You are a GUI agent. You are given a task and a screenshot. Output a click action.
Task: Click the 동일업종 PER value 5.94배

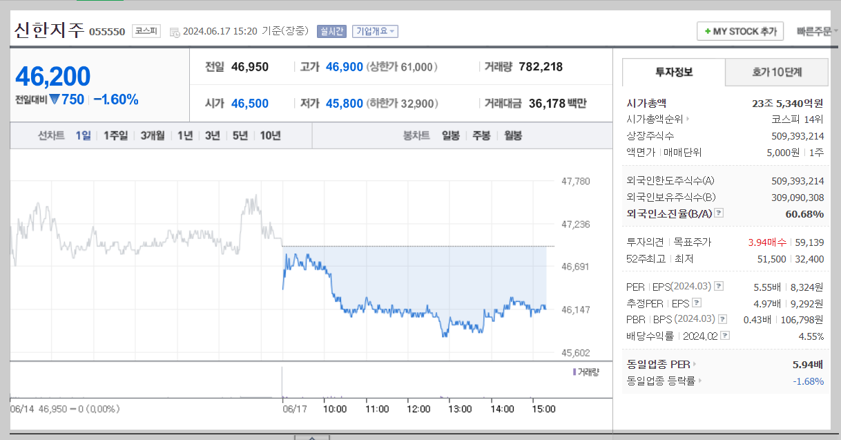808,364
